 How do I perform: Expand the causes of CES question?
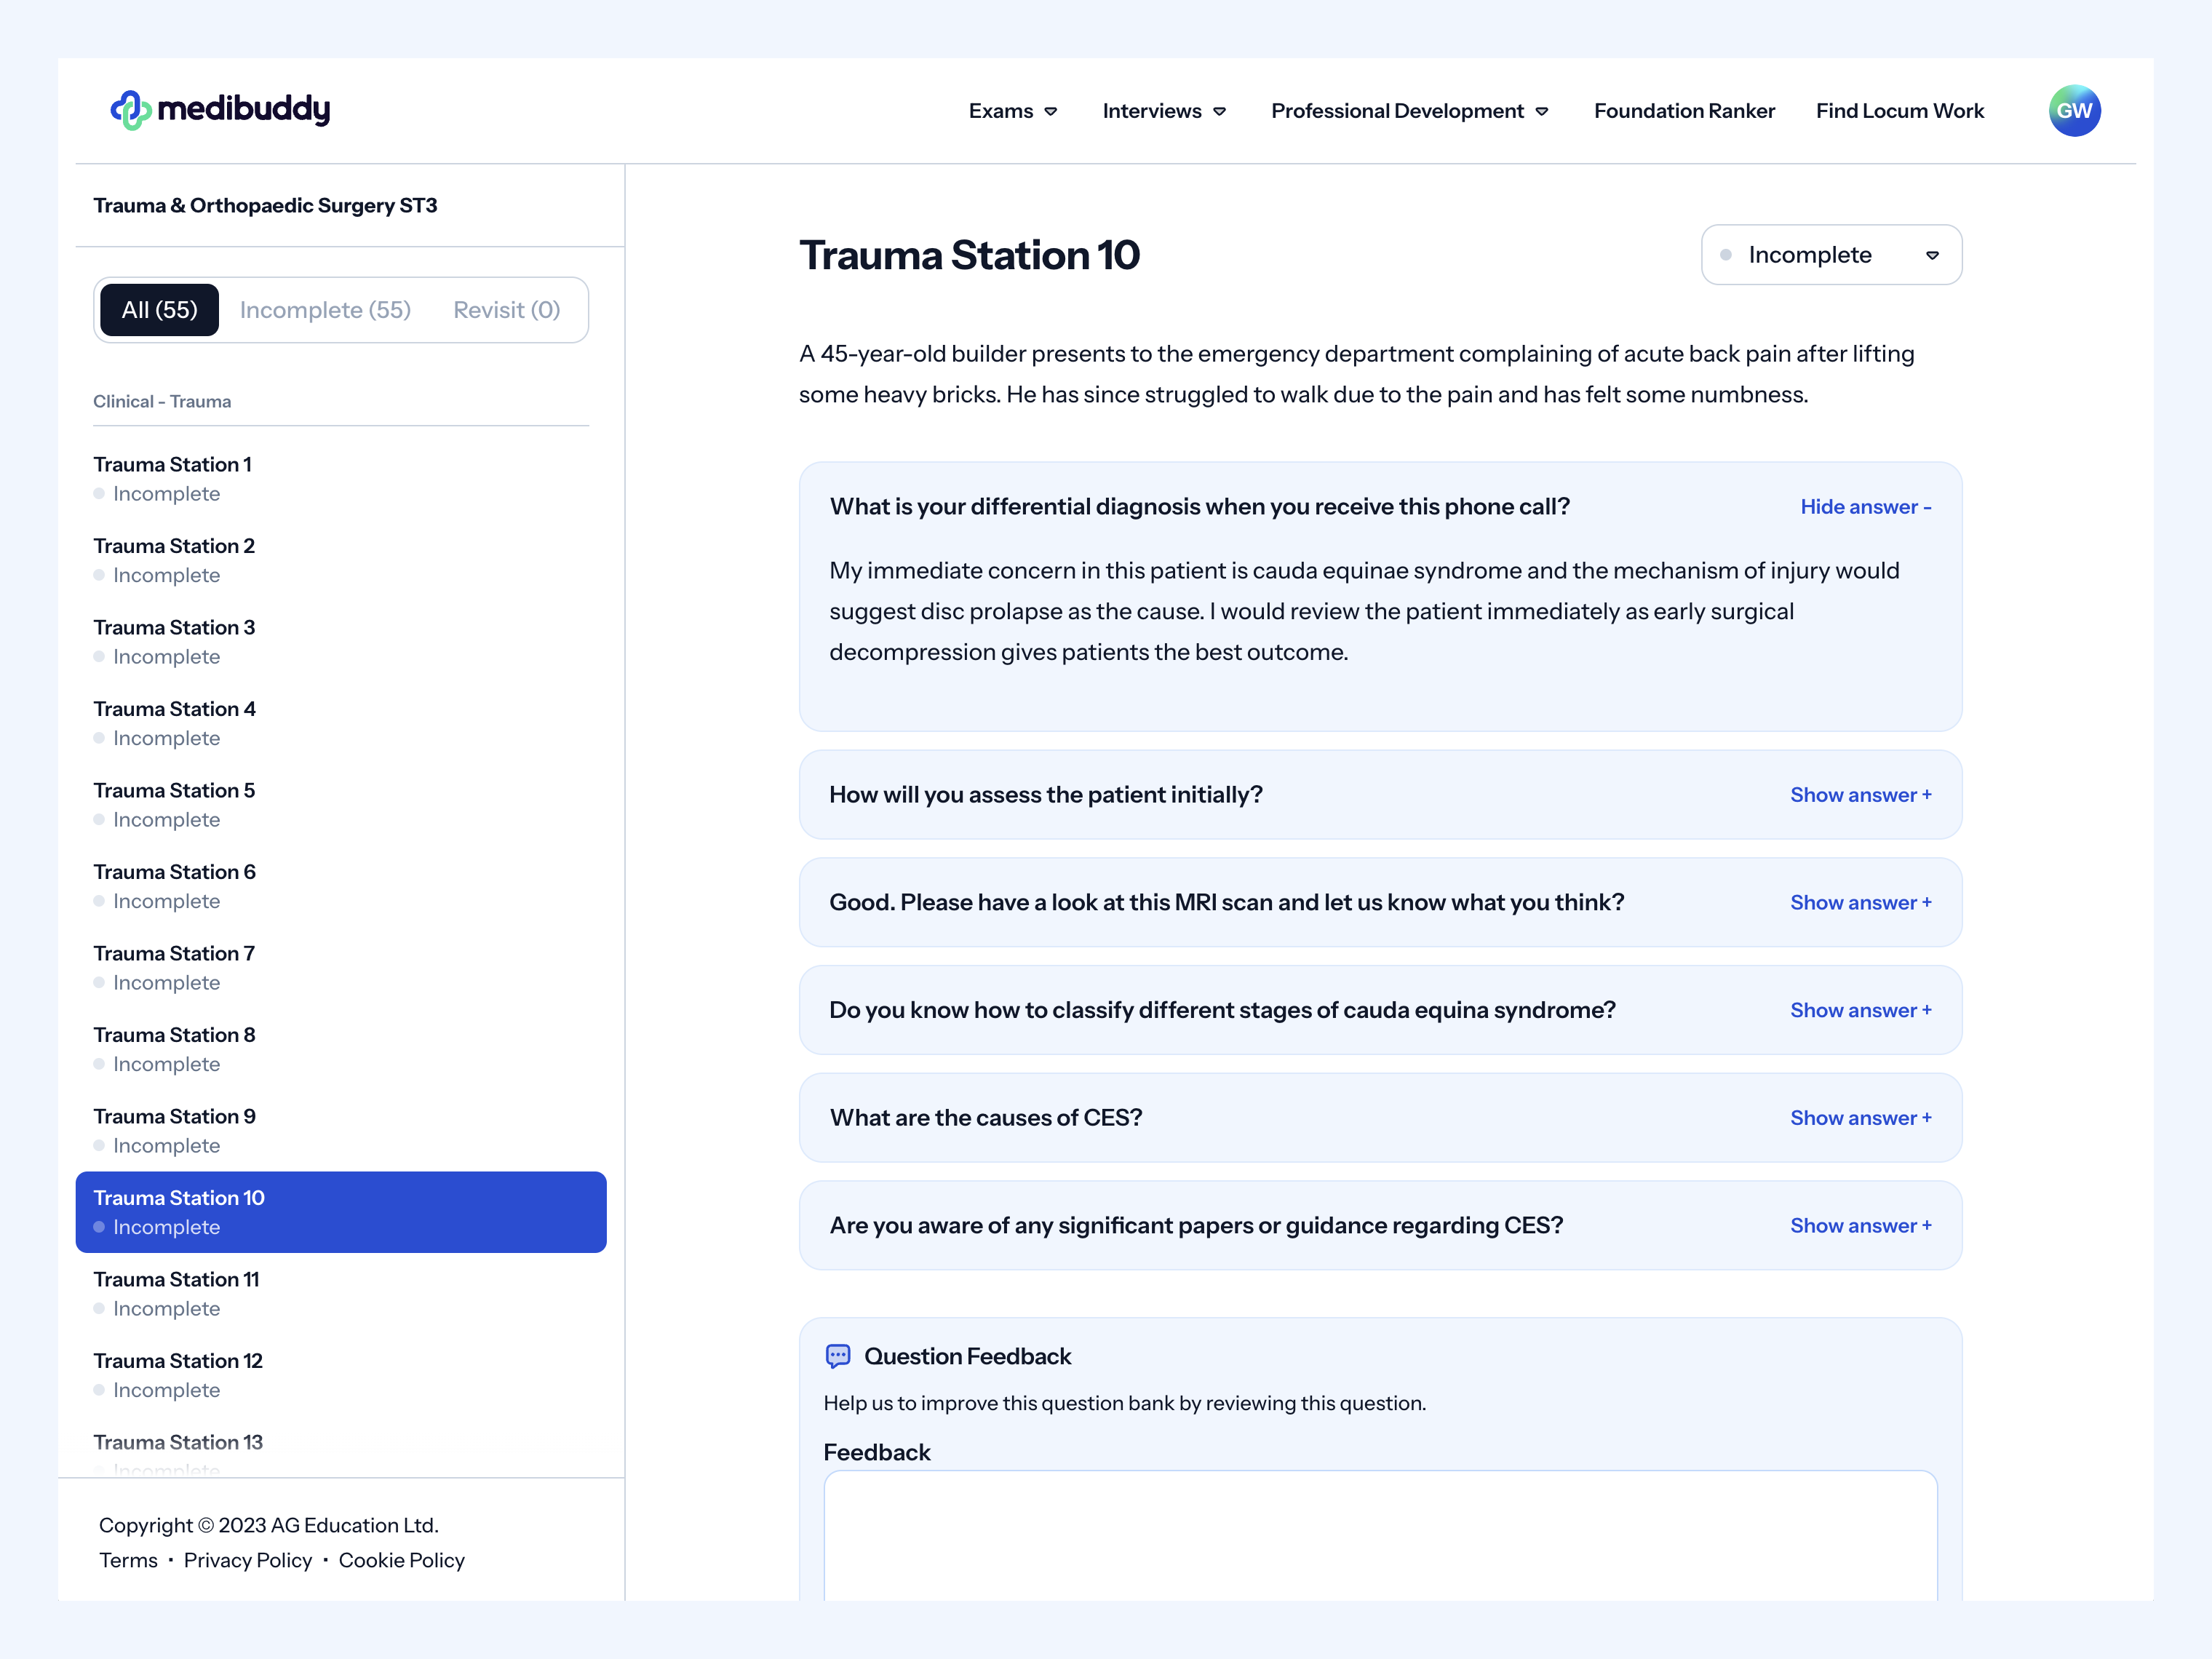point(1861,1118)
